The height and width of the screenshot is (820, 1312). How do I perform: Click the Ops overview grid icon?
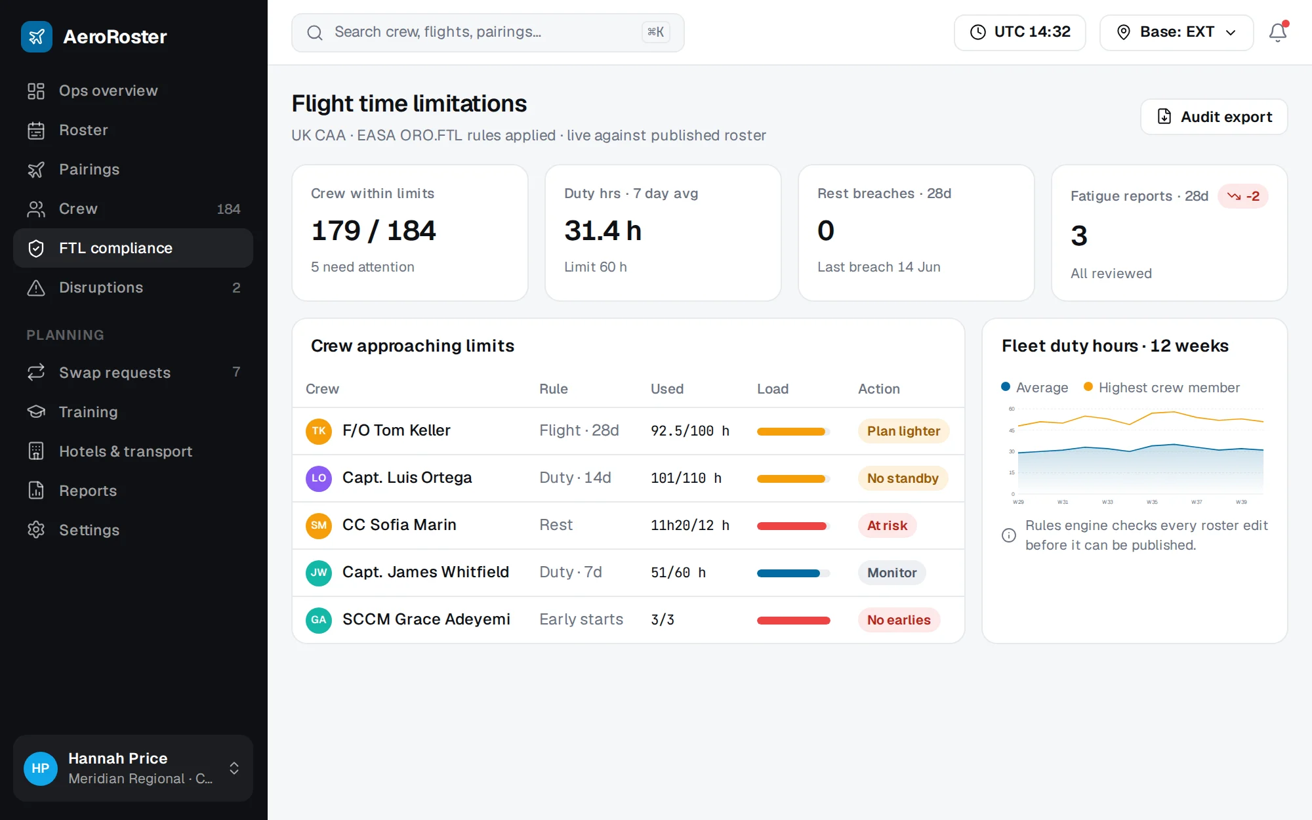tap(36, 91)
